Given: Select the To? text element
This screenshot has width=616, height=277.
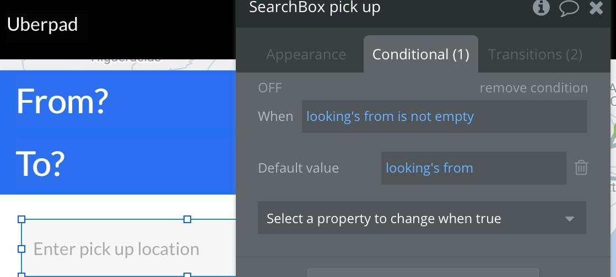Looking at the screenshot, I should [40, 163].
